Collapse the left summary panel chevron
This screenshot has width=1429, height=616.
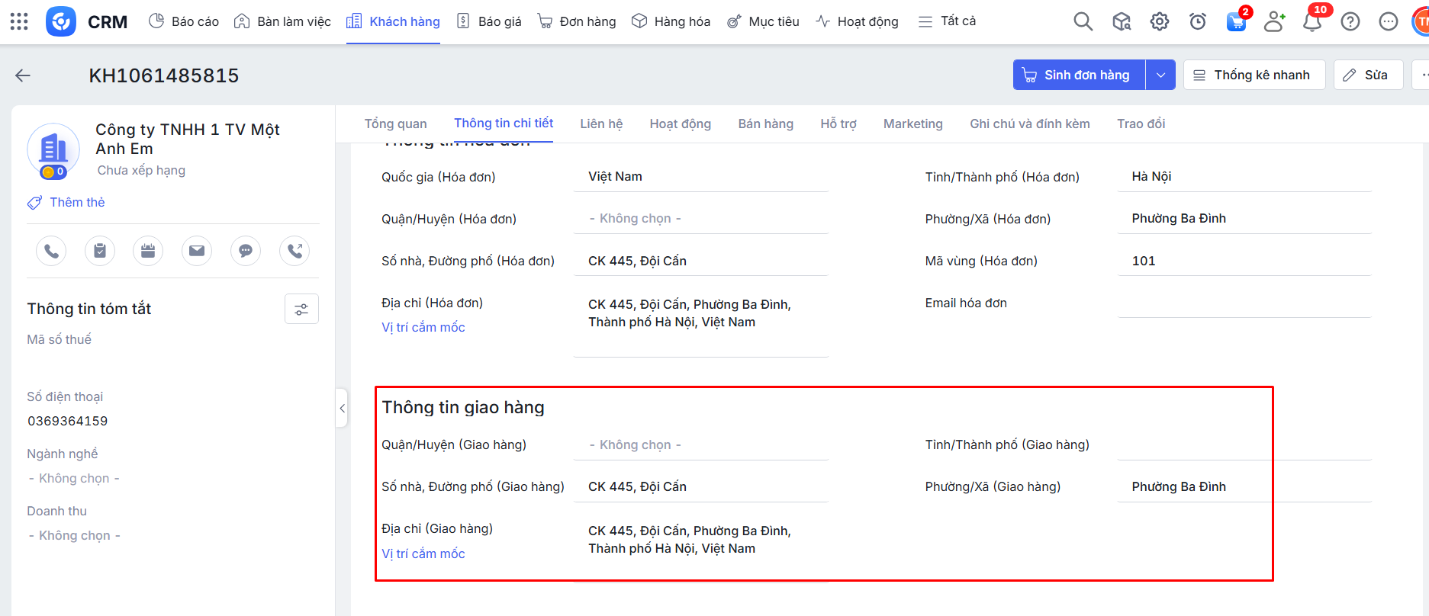click(343, 409)
